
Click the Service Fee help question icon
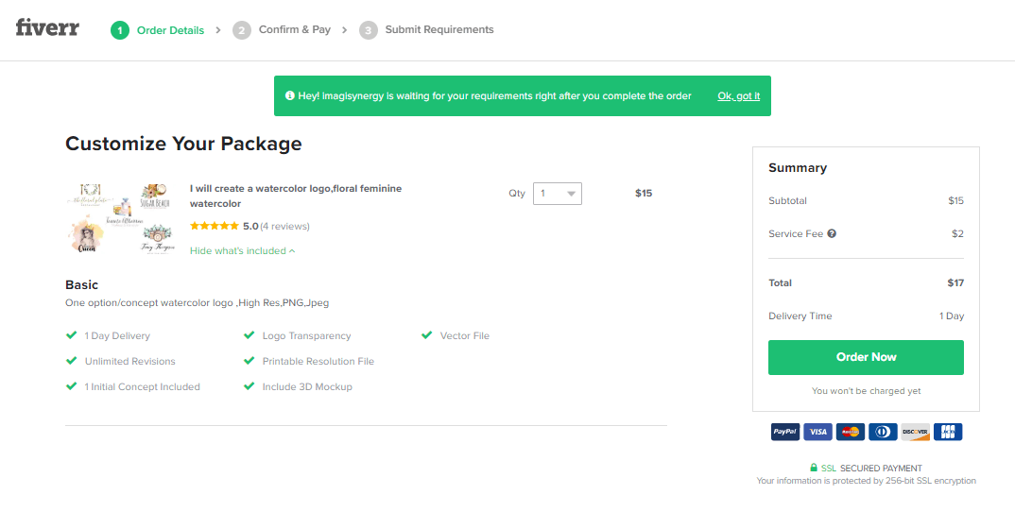(x=832, y=233)
